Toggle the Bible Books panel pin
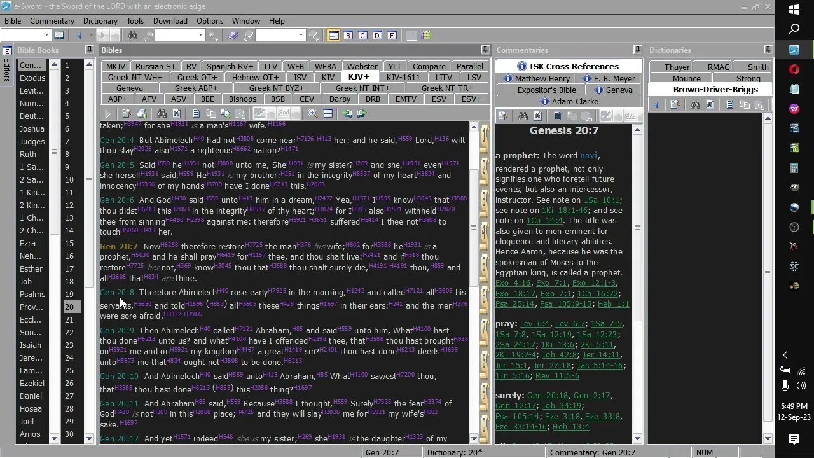Viewport: 814px width, 458px height. [91, 50]
